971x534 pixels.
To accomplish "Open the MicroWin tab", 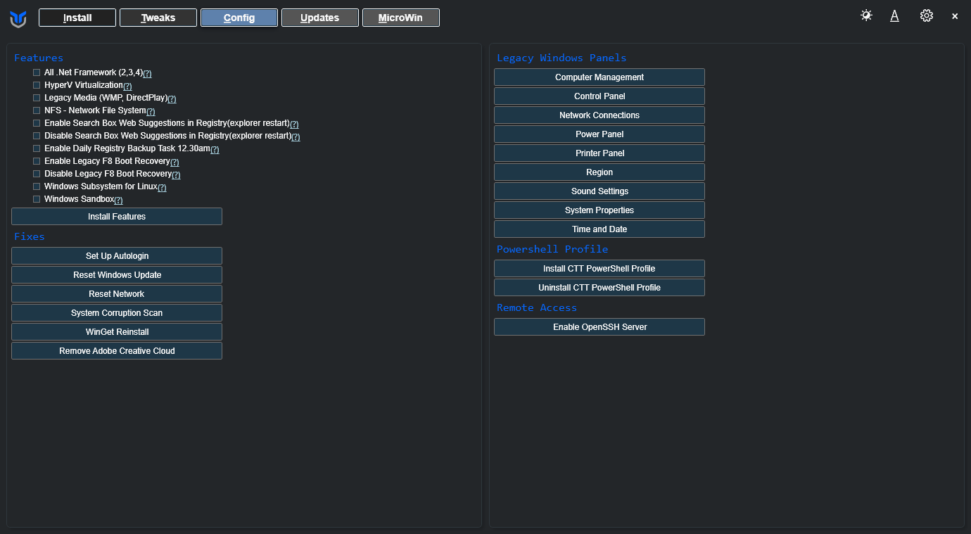I will pos(400,18).
